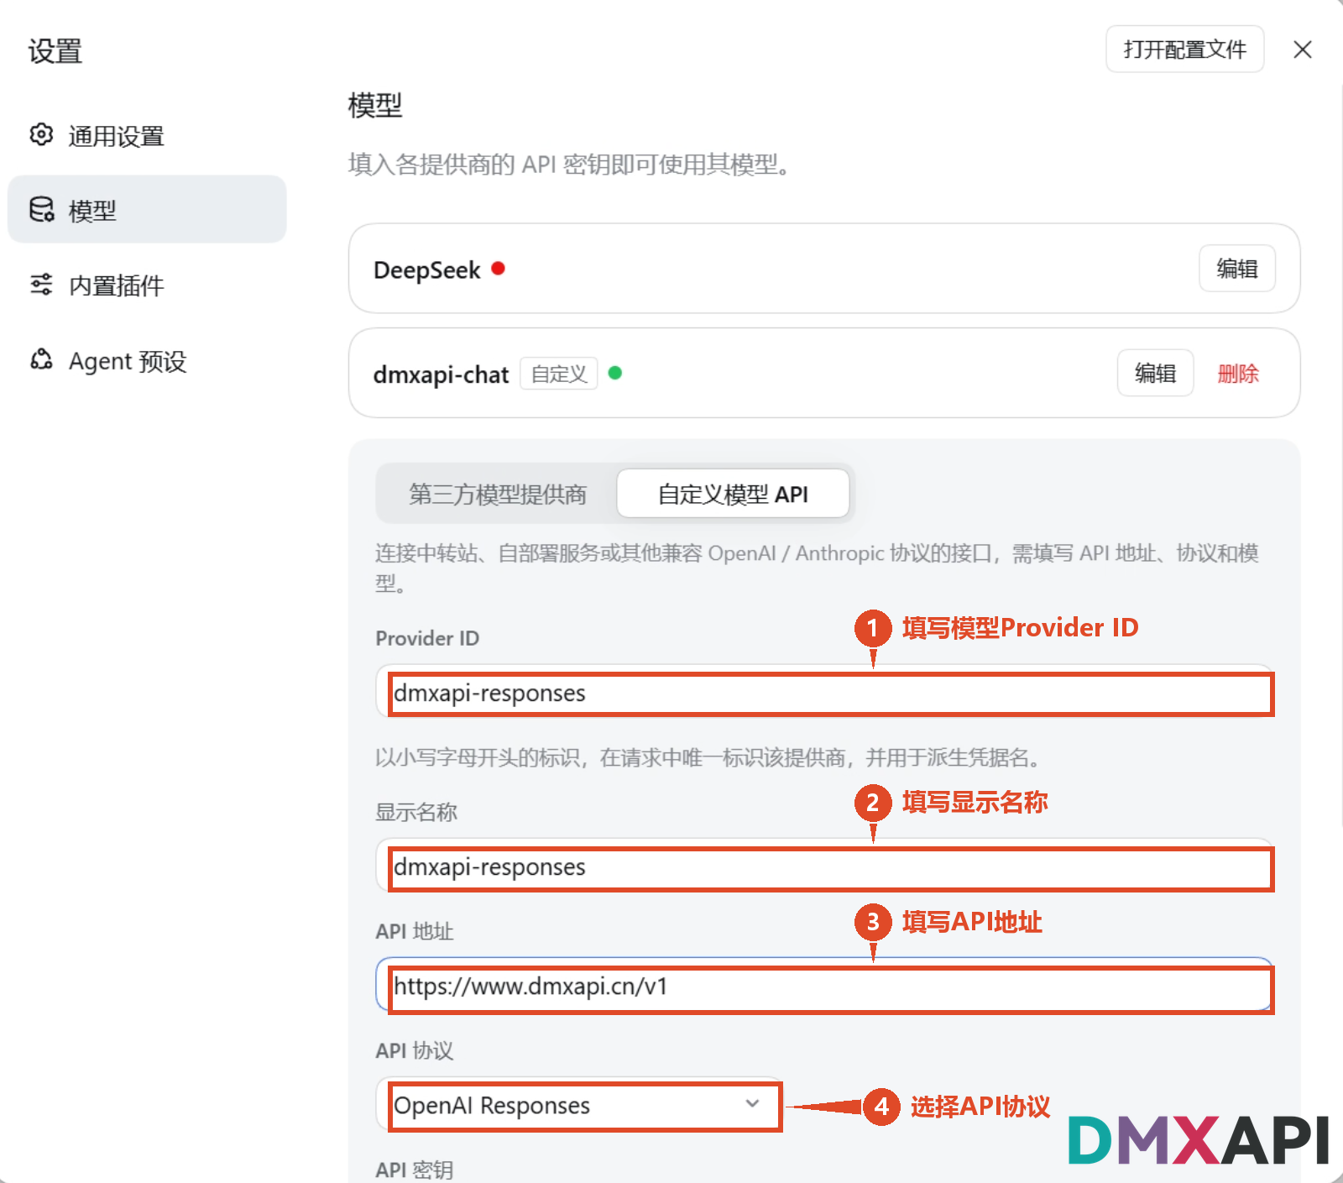Edit the DeepSeek provider
The width and height of the screenshot is (1343, 1183).
tap(1237, 269)
